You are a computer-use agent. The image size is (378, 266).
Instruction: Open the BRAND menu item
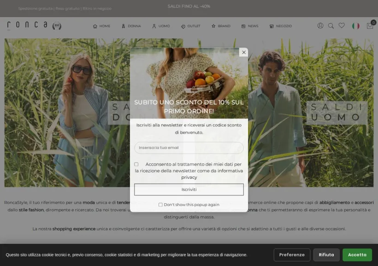pos(221,26)
